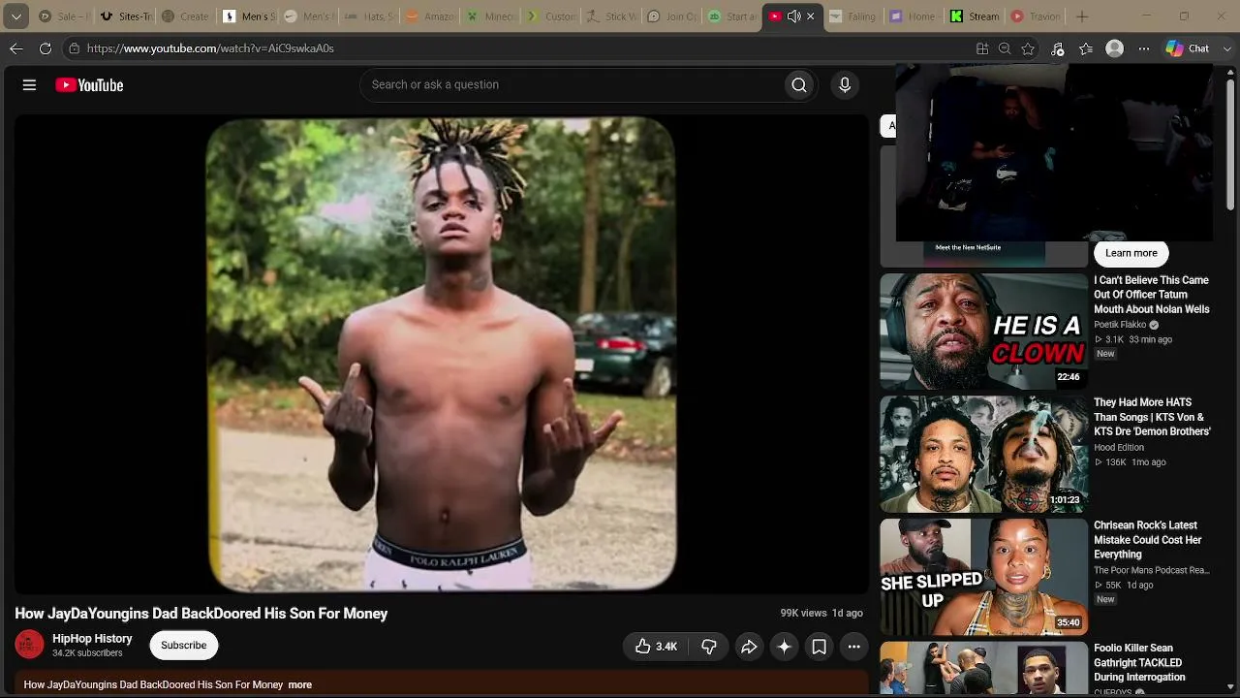Open the browser favorites list icon
Viewport: 1240px width, 698px height.
click(1086, 48)
